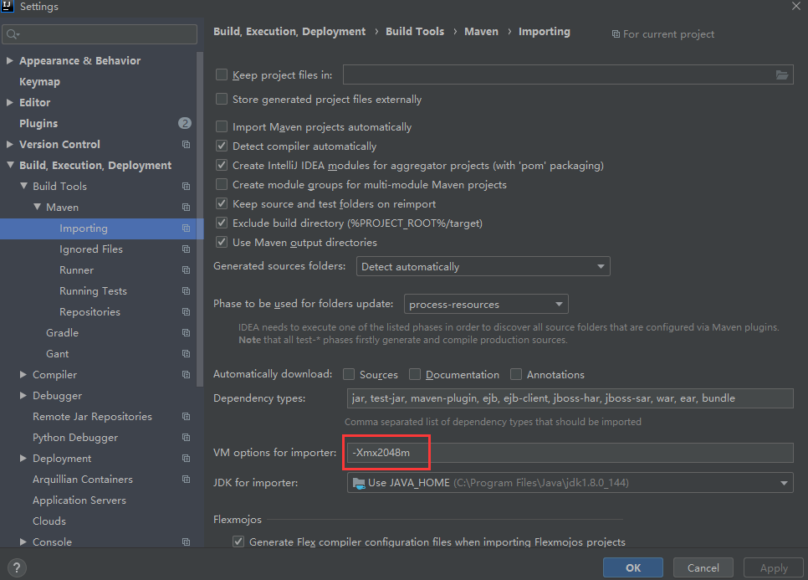The image size is (808, 580).
Task: Click the folder browse icon for Keep project files
Action: (x=782, y=75)
